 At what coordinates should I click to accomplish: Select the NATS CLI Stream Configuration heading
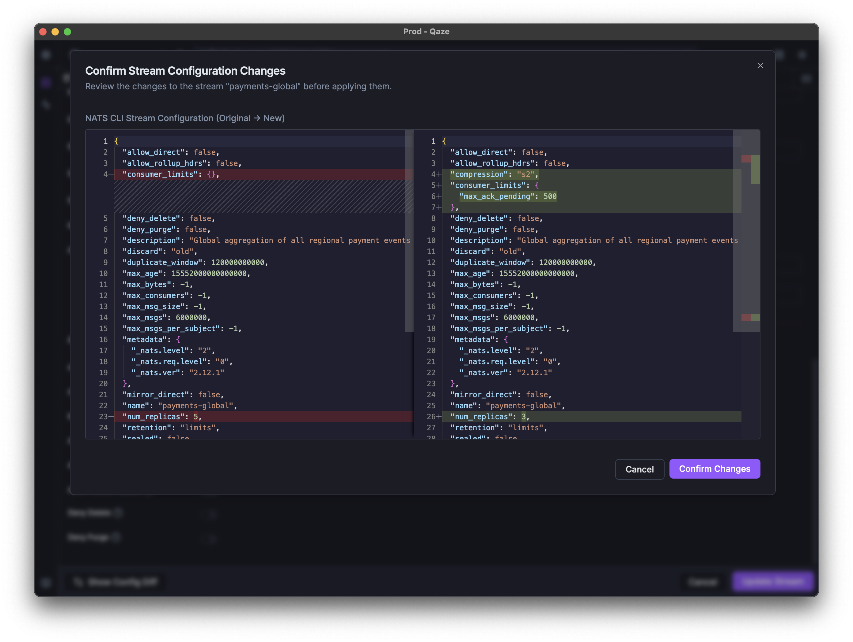coord(185,118)
